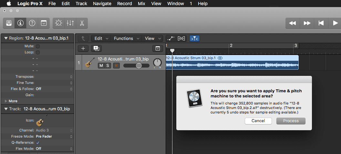Click the Gain parameter field
The image size is (341, 154).
click(54, 95)
